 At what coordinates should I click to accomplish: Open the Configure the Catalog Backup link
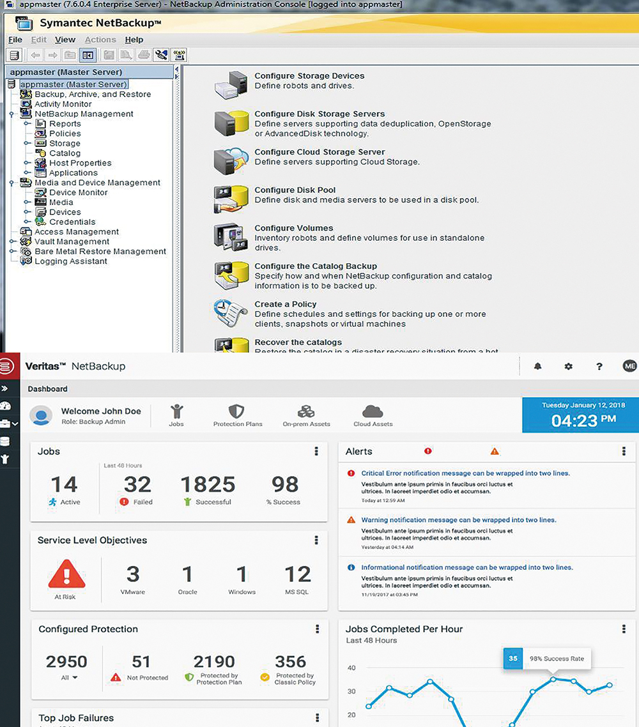click(x=316, y=266)
